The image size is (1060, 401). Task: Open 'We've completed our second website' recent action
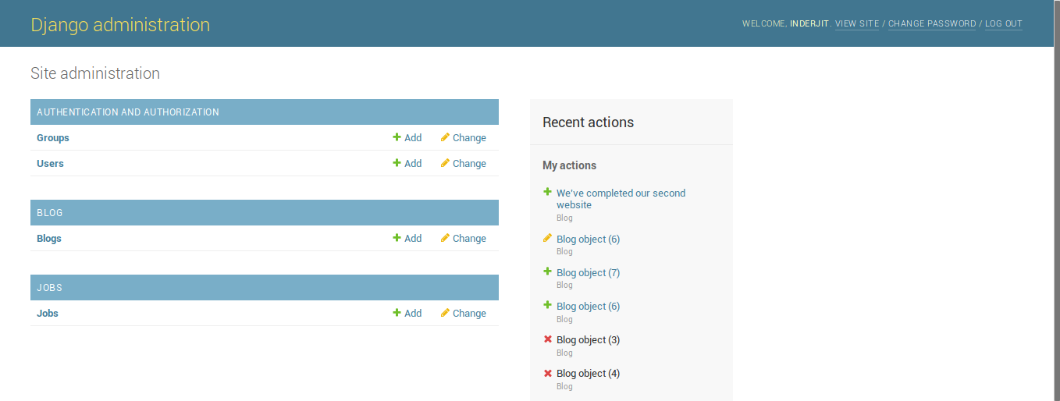tap(621, 199)
